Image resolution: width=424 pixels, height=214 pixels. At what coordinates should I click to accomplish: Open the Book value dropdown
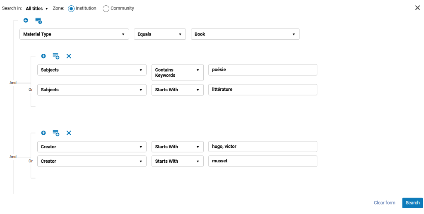point(245,34)
